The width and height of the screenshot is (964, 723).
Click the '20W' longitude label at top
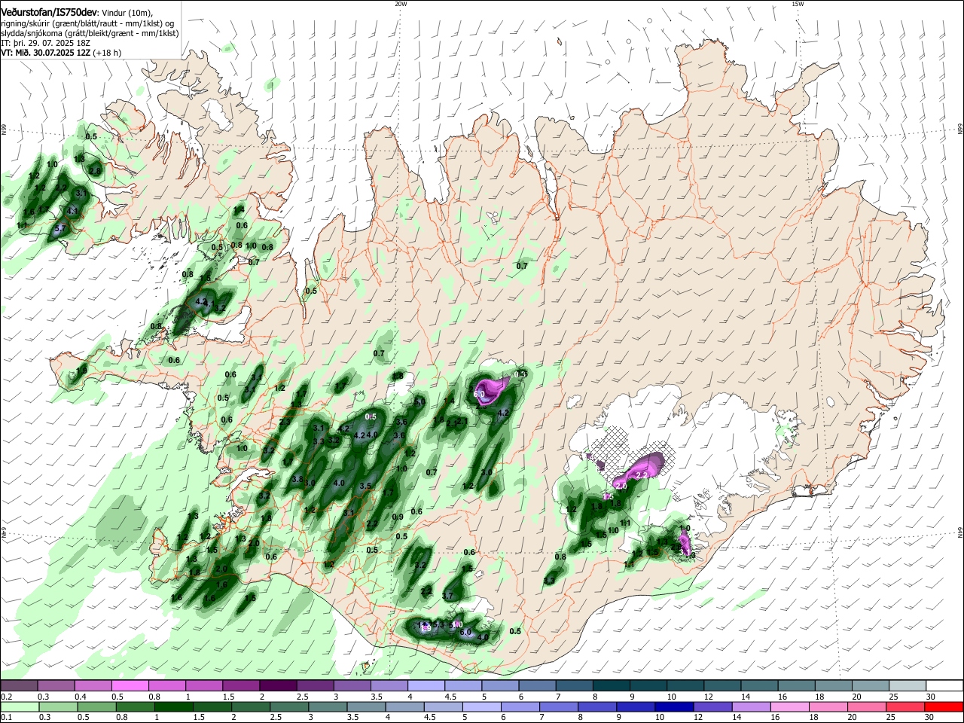click(401, 4)
